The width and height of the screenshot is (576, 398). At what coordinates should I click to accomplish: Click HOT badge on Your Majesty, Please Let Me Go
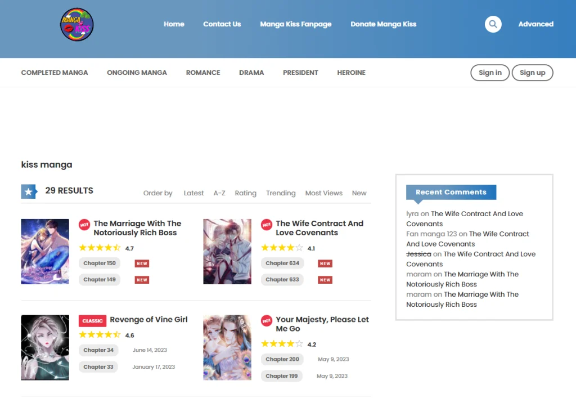(267, 320)
